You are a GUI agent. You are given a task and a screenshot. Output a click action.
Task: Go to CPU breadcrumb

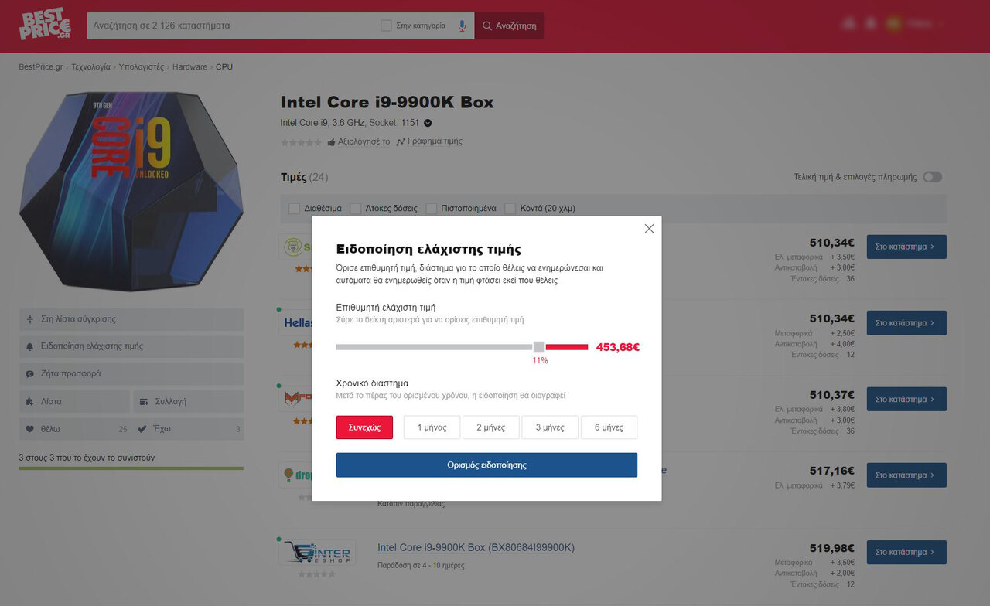(x=224, y=67)
